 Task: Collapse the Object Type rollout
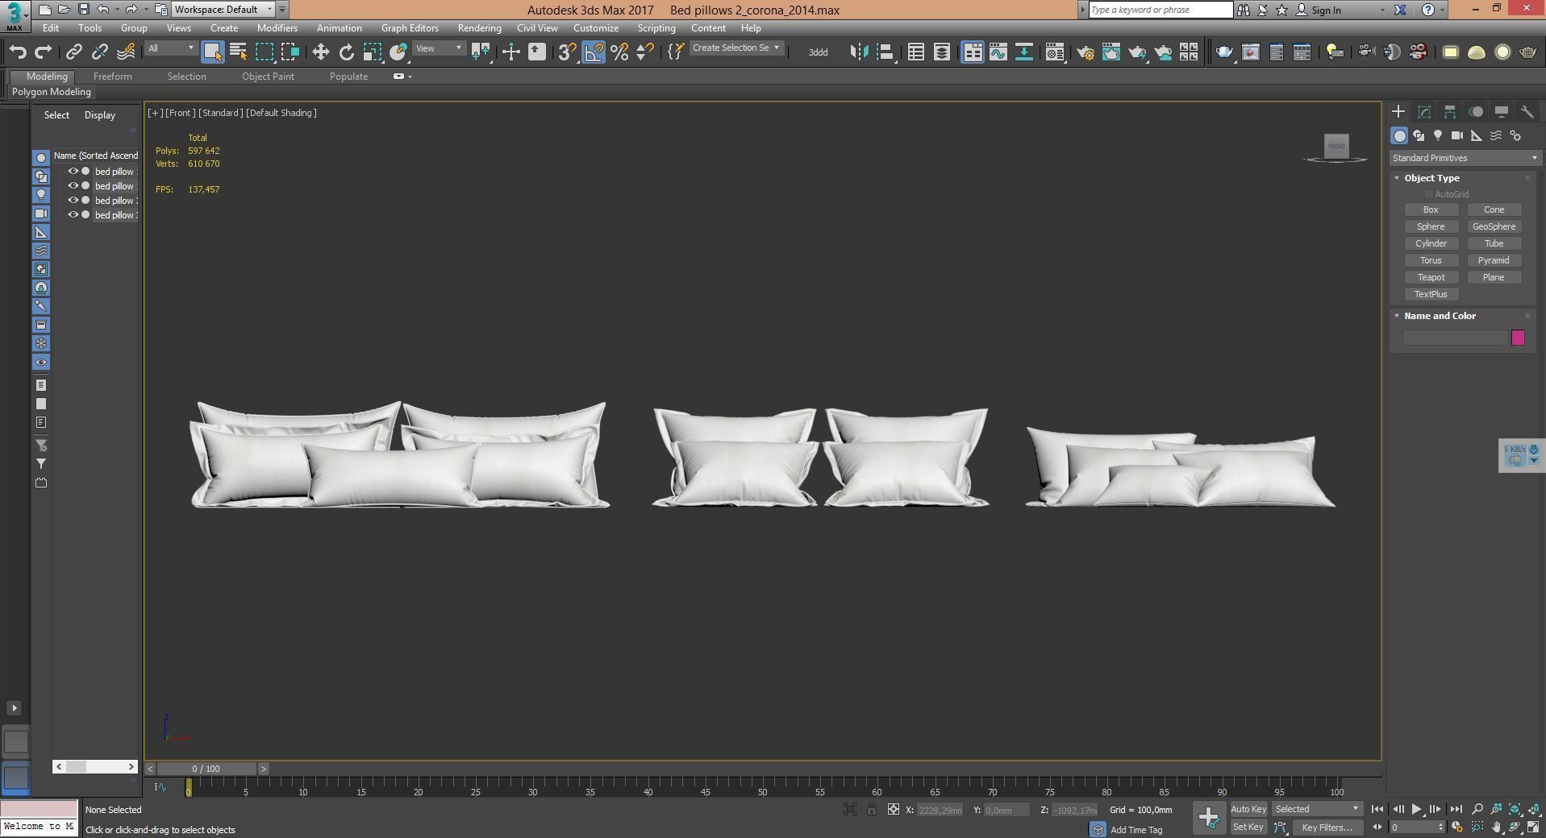[1431, 178]
